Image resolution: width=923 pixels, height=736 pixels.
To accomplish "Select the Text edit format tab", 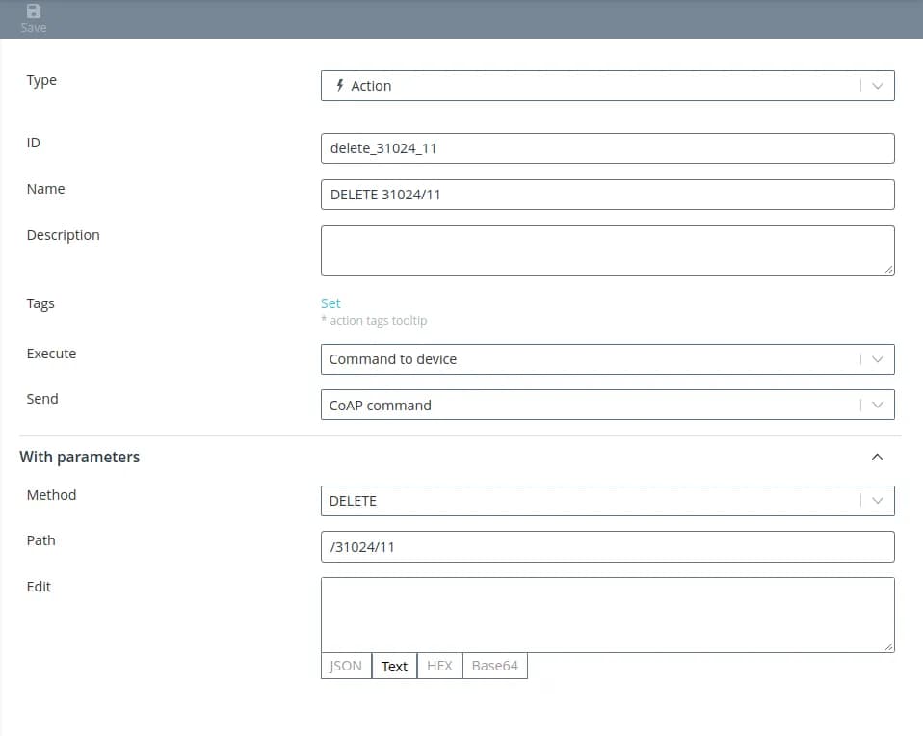I will coord(394,666).
